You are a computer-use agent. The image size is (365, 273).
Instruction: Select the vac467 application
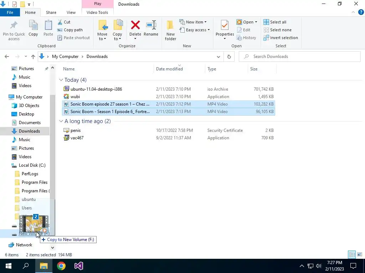coord(169,138)
